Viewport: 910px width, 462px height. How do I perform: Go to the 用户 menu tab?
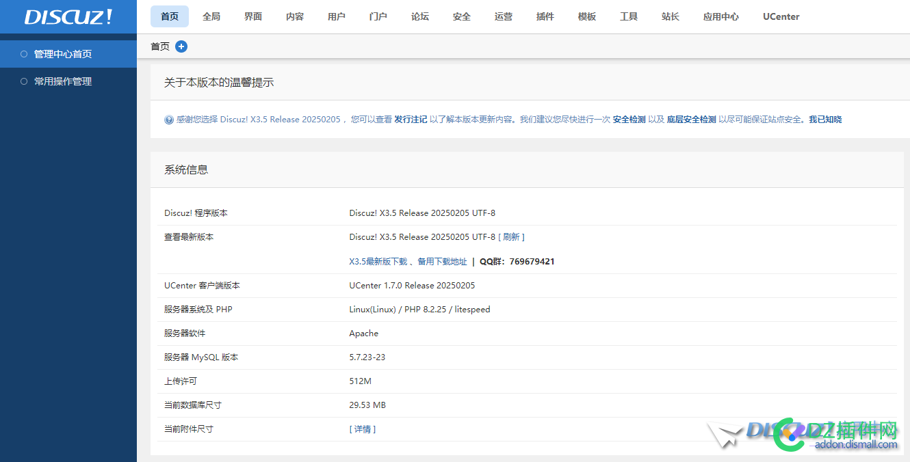tap(337, 16)
